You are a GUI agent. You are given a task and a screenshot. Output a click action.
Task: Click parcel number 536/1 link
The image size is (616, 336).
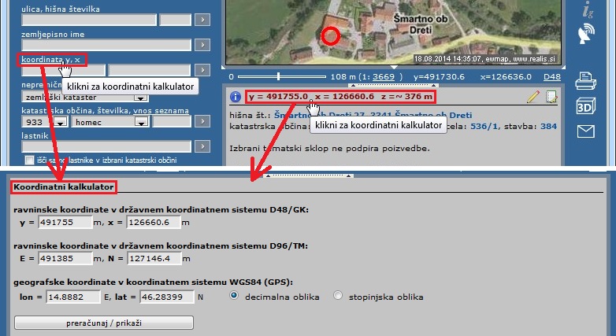[x=484, y=127]
